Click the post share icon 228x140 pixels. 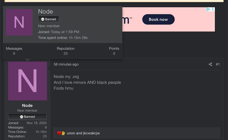[210, 64]
